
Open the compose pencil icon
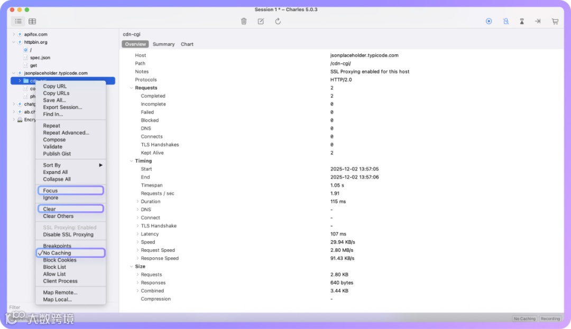(x=261, y=22)
